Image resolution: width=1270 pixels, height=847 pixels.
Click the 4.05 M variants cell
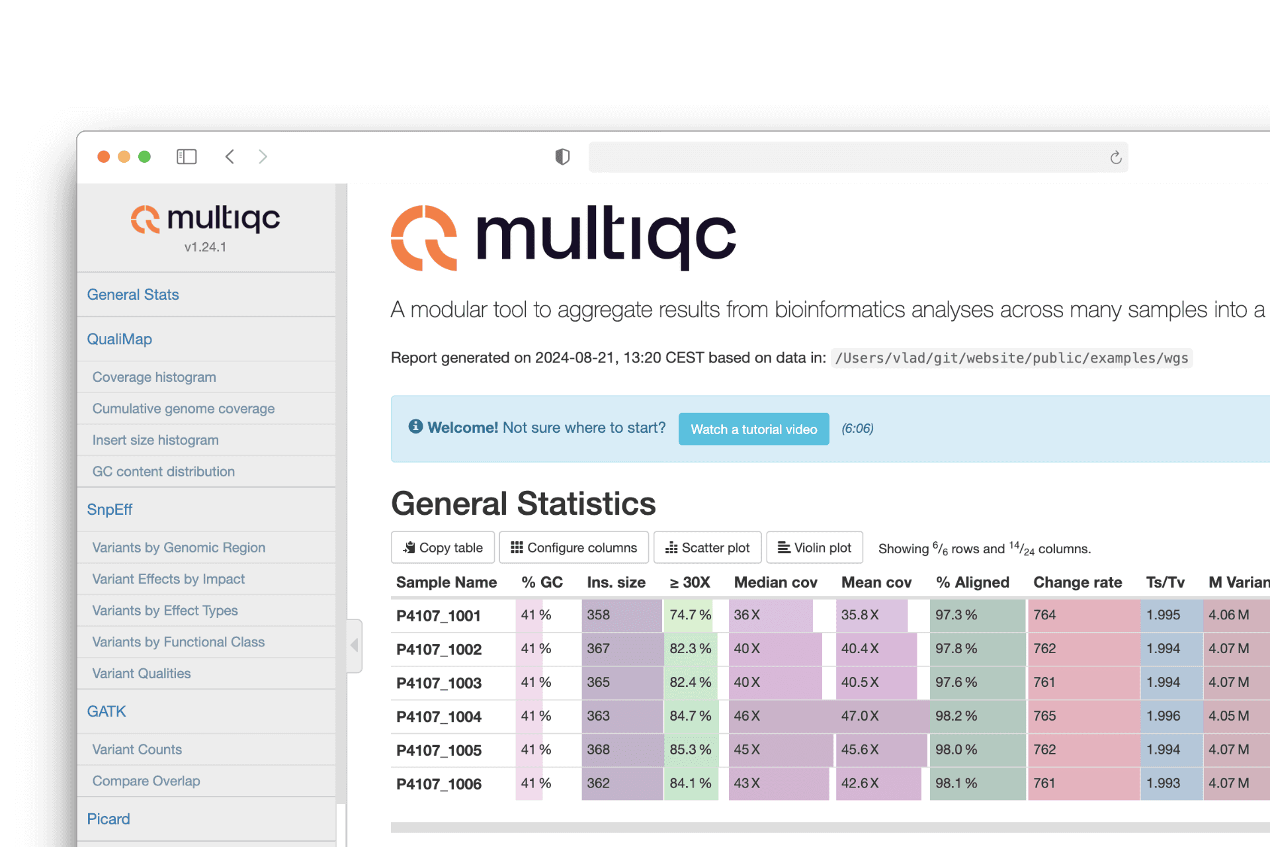[1236, 716]
